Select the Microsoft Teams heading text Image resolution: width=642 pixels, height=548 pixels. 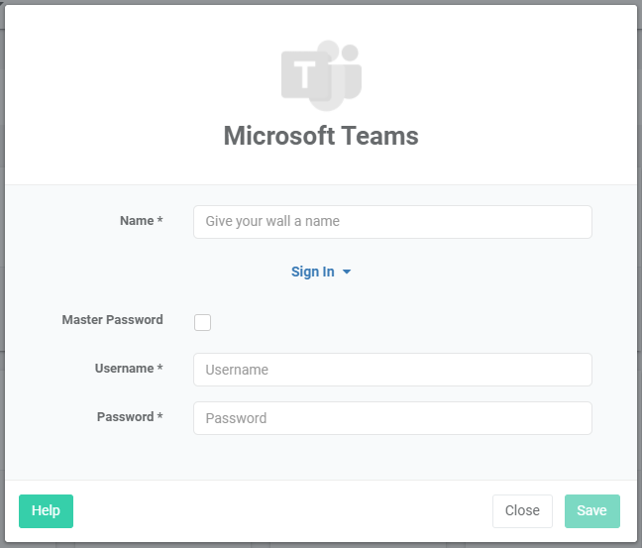(321, 136)
